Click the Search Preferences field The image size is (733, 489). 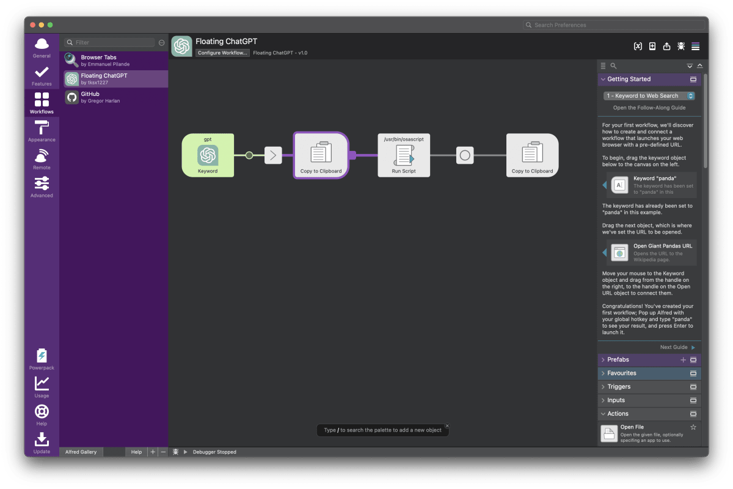pyautogui.click(x=613, y=25)
